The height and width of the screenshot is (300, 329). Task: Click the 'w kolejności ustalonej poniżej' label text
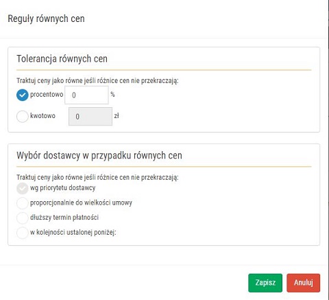(x=73, y=233)
